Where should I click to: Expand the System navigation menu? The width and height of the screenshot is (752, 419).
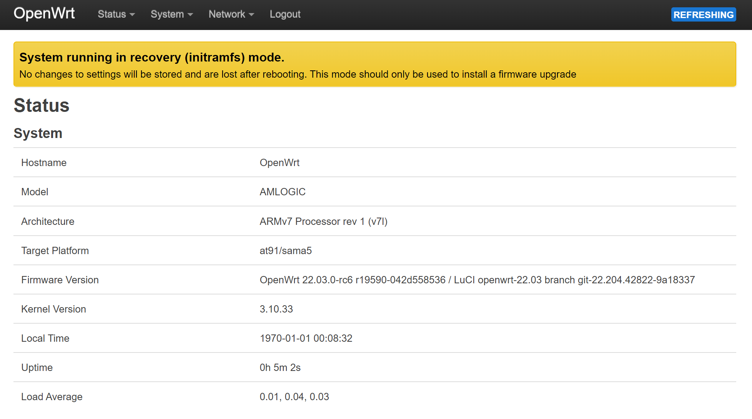click(171, 14)
